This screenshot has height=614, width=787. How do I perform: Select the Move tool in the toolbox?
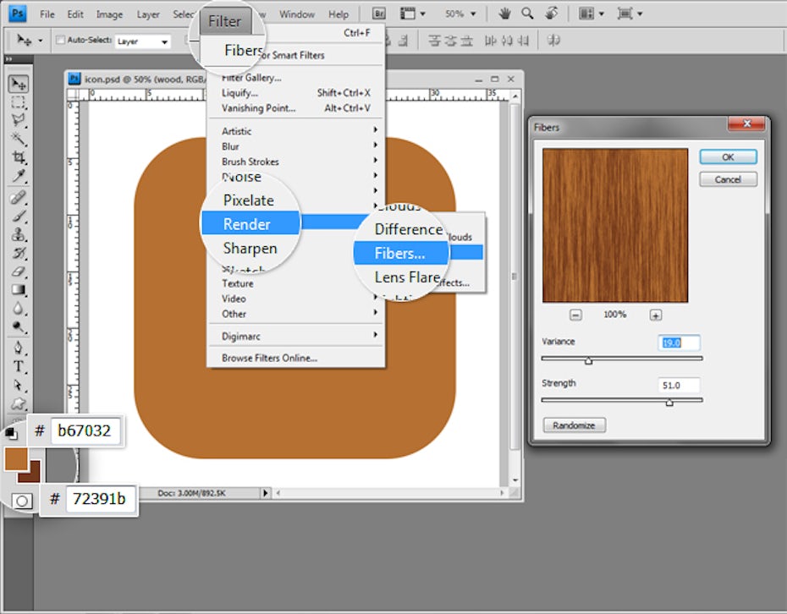pos(18,84)
